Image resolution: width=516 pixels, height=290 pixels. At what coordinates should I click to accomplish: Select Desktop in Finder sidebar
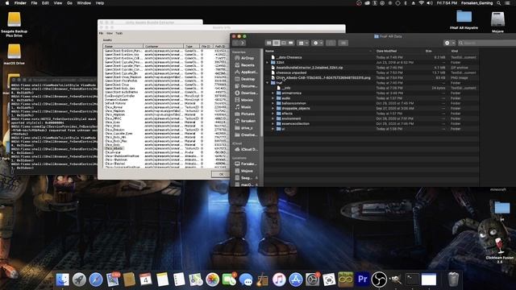(x=247, y=79)
